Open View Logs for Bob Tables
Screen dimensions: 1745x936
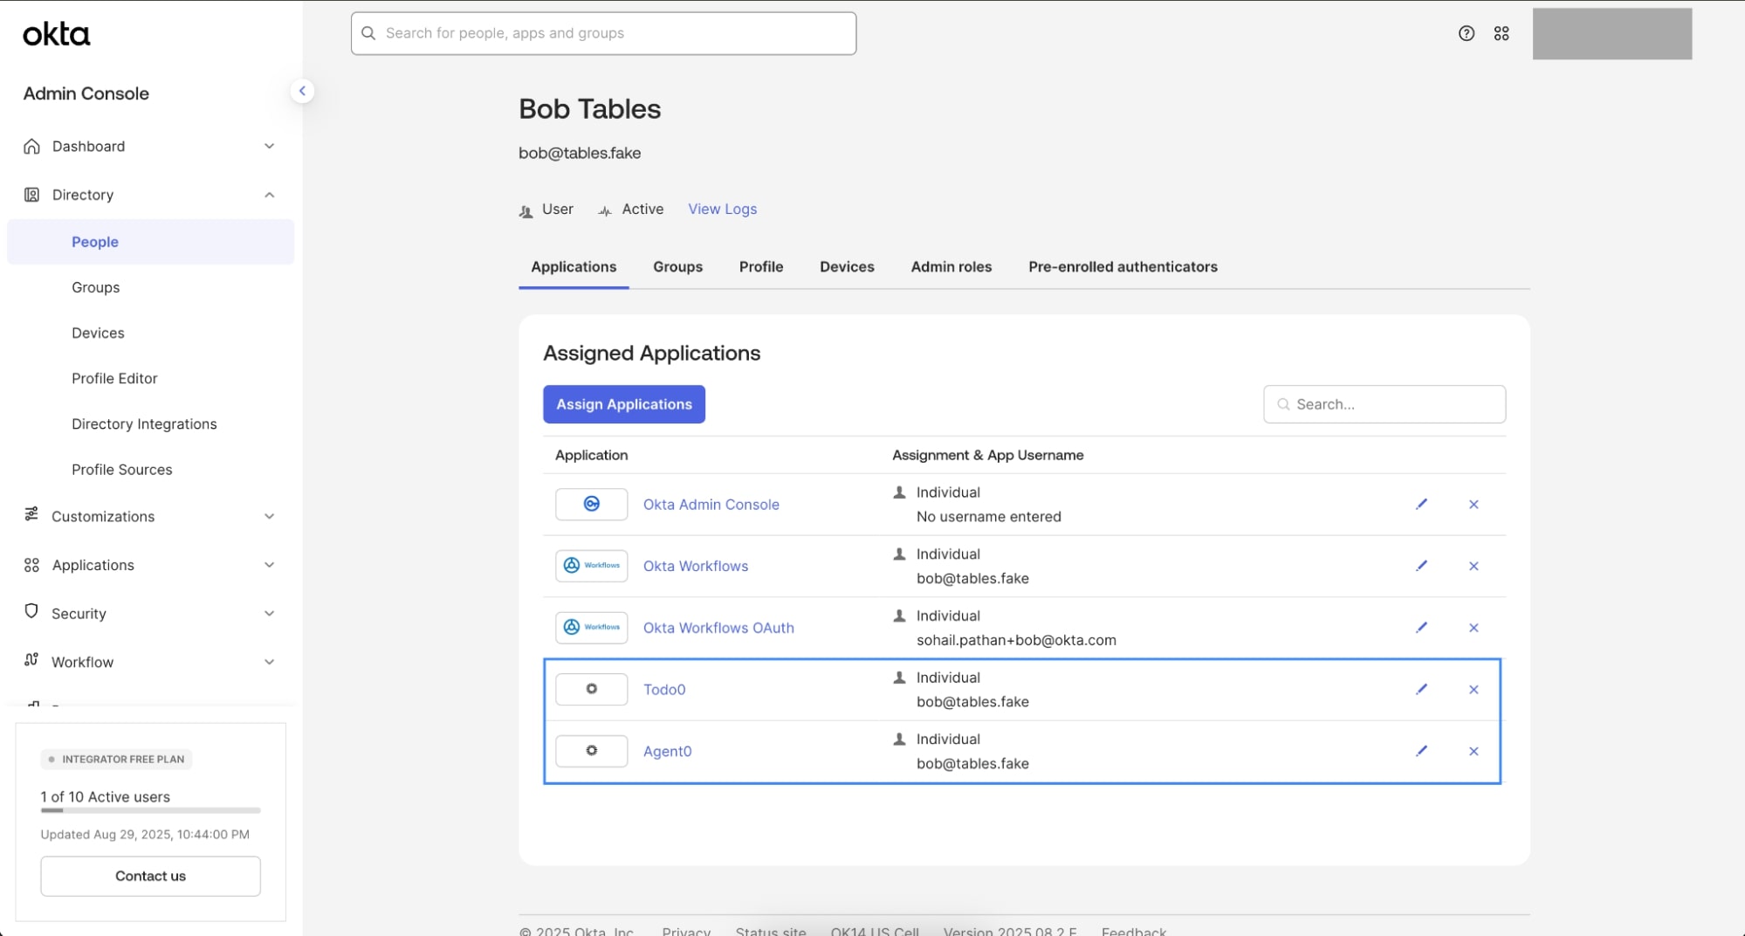coord(722,209)
